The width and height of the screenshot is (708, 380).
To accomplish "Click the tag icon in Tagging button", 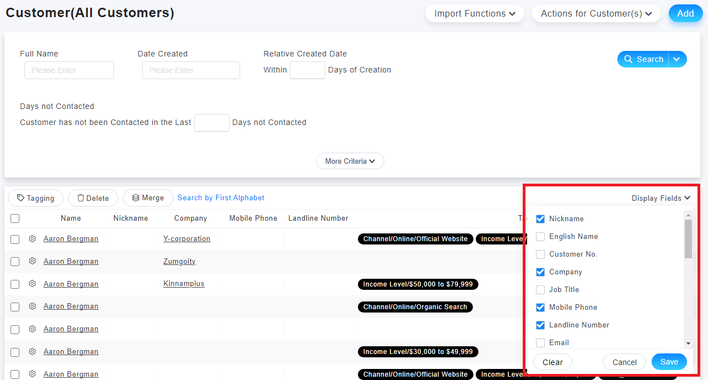I will pyautogui.click(x=20, y=198).
